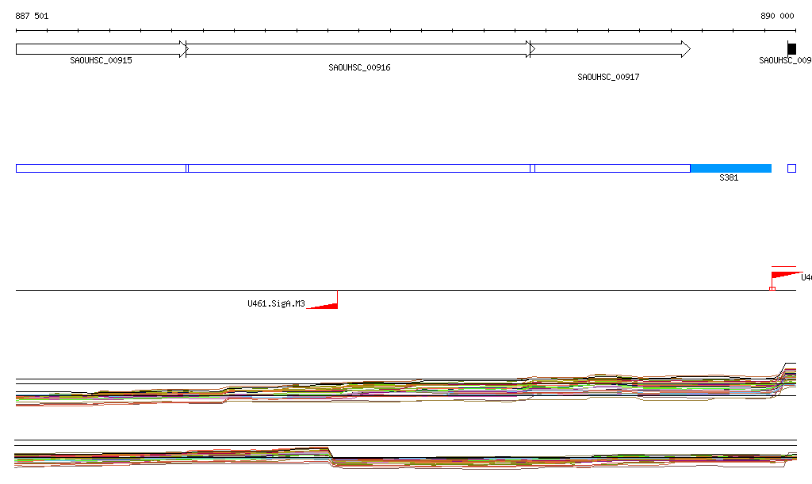Viewport: 812px width, 484px height.
Task: Click the expression drop in lower profile track
Action: click(x=331, y=455)
